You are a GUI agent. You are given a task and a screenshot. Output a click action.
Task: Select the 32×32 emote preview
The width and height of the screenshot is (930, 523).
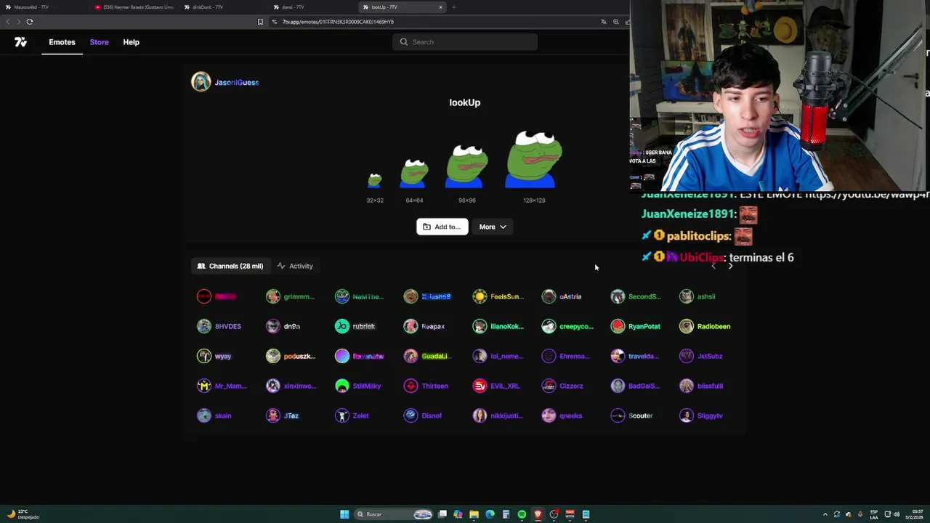click(375, 180)
